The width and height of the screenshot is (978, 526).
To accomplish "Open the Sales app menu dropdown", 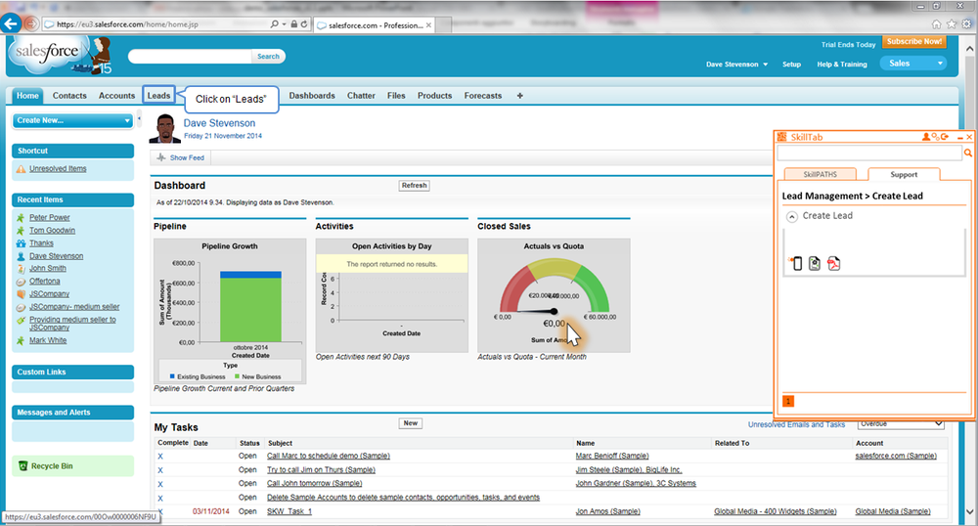I will (913, 64).
